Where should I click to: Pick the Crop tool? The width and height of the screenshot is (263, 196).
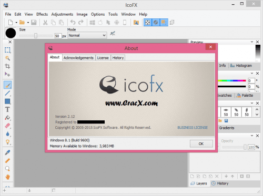click(x=7, y=66)
